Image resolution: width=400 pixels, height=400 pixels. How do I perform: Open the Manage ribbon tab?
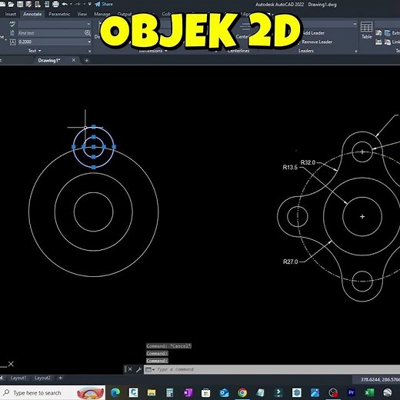(102, 14)
